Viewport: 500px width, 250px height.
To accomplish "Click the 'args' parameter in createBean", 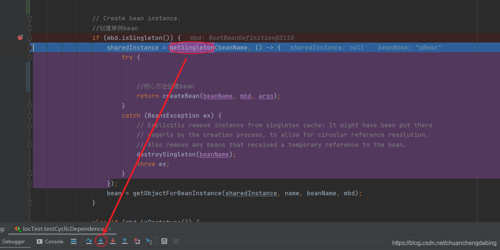I will (x=266, y=96).
